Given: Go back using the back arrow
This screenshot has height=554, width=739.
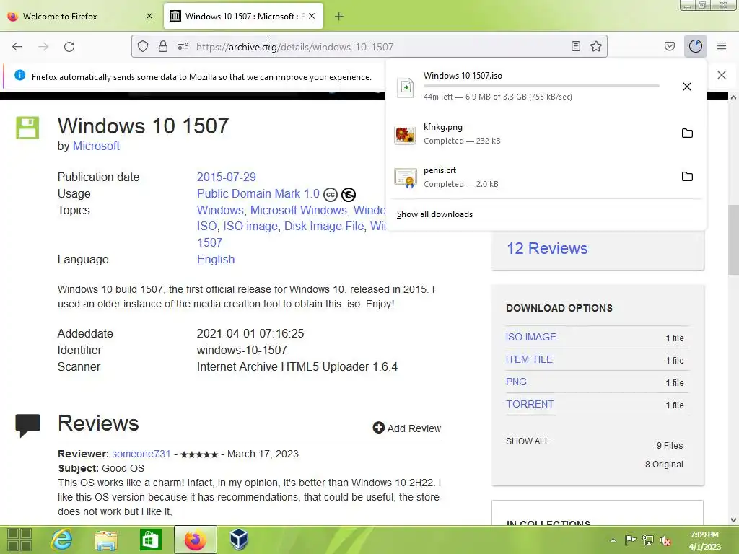Looking at the screenshot, I should [x=17, y=47].
